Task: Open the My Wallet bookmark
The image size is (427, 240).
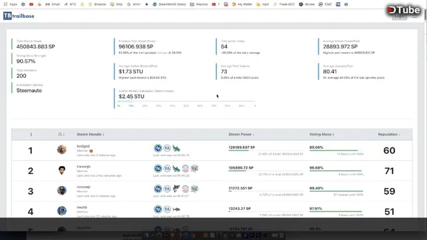Action: (242, 5)
